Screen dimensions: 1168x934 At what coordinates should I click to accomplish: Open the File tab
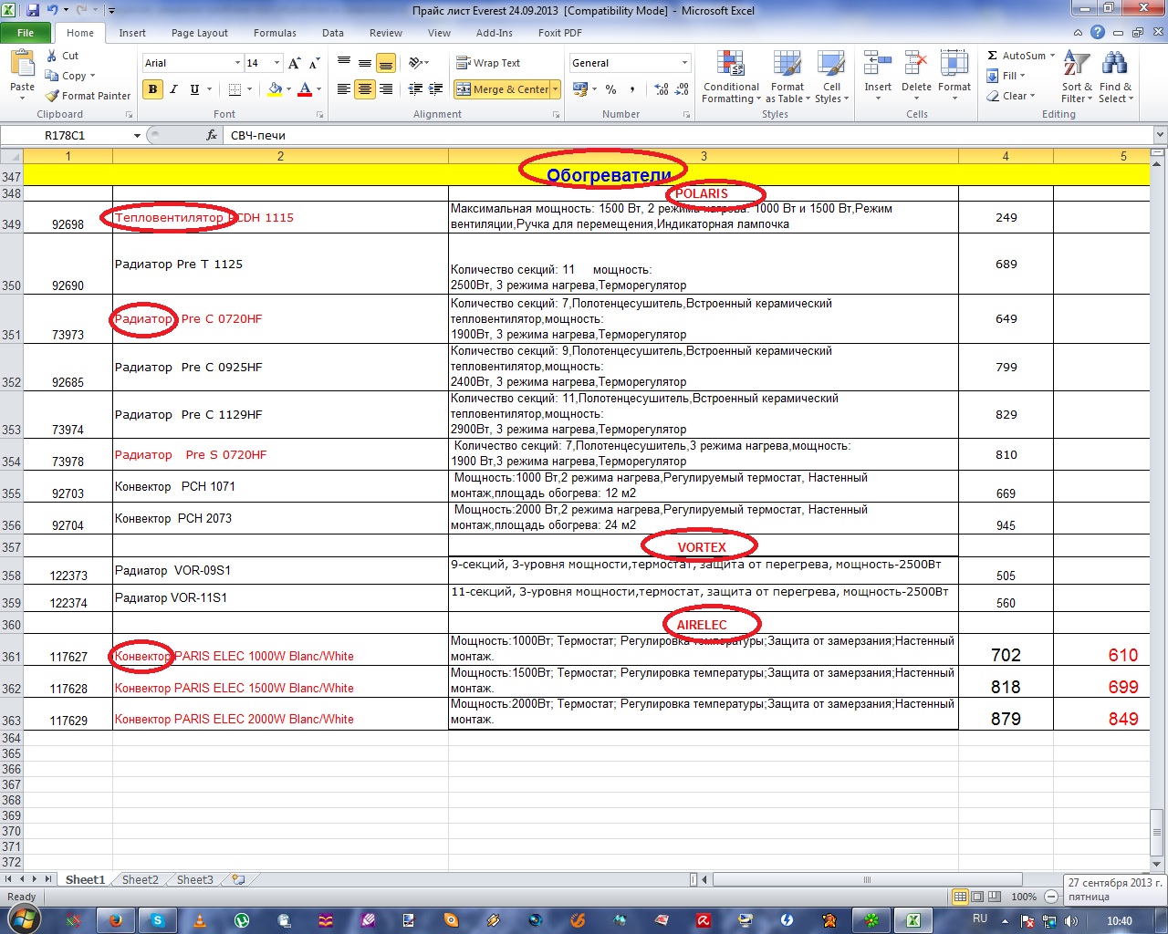tap(26, 33)
